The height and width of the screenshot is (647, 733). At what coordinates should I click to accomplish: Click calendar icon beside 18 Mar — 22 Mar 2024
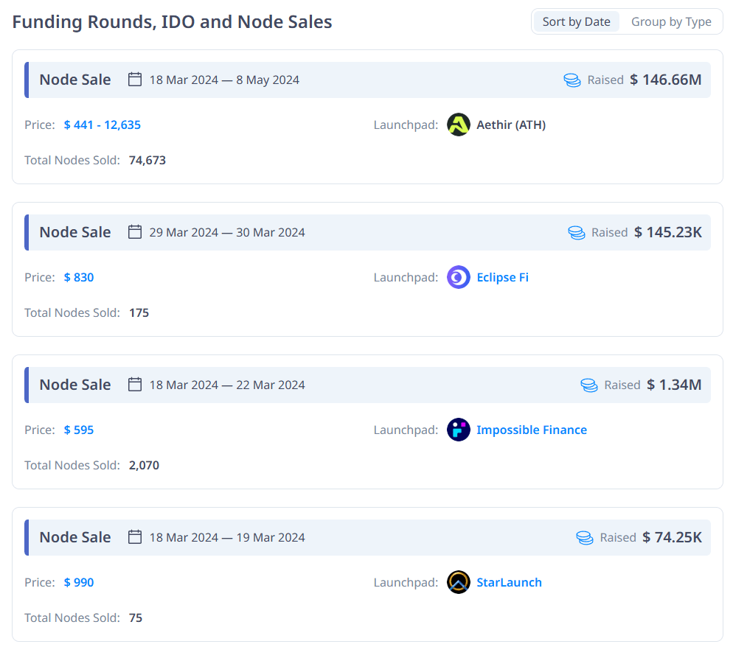coord(134,385)
